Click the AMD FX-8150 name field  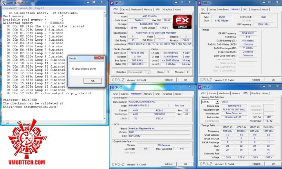(149, 16)
